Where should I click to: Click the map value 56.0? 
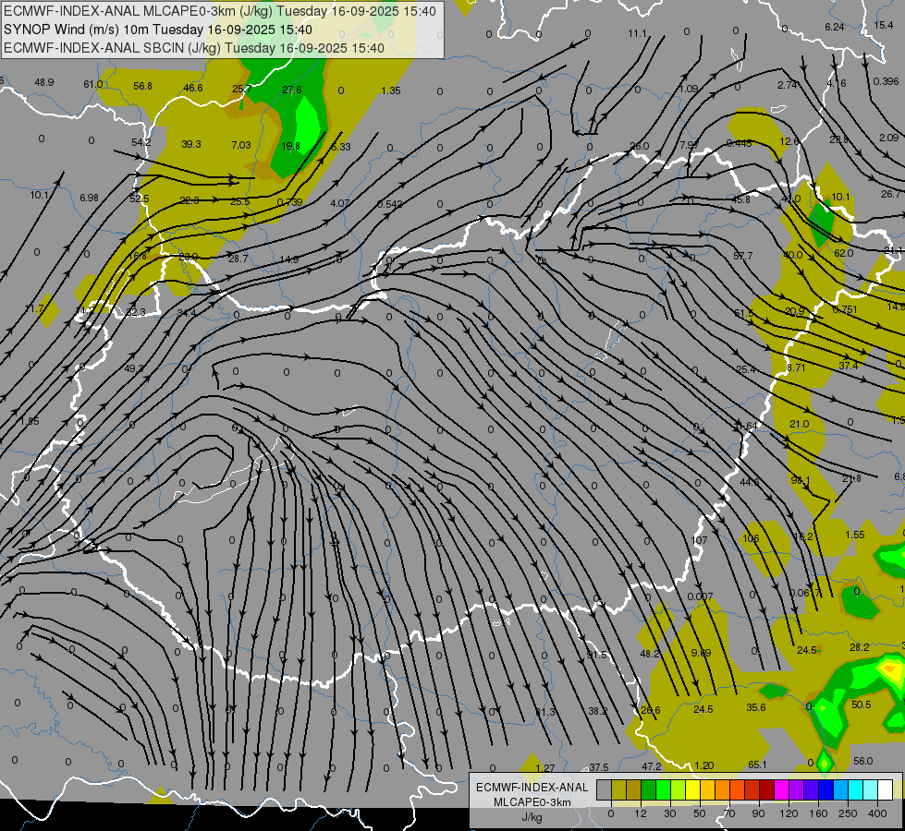click(862, 761)
